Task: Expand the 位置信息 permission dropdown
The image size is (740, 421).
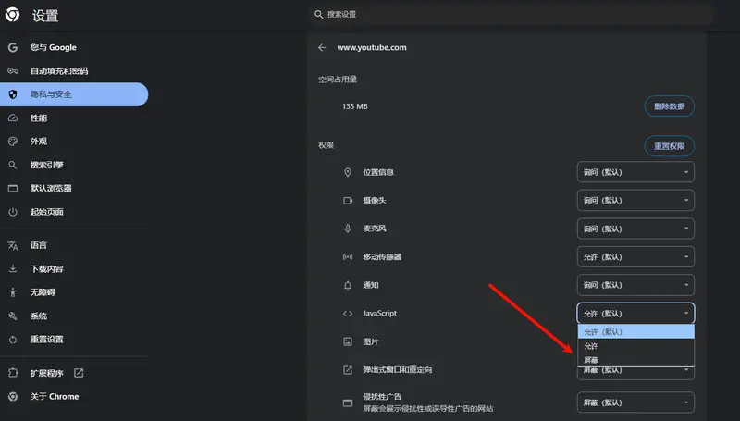Action: [x=635, y=172]
